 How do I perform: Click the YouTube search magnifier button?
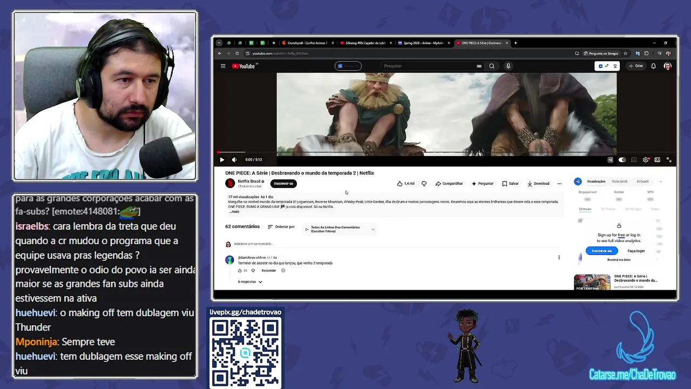492,66
